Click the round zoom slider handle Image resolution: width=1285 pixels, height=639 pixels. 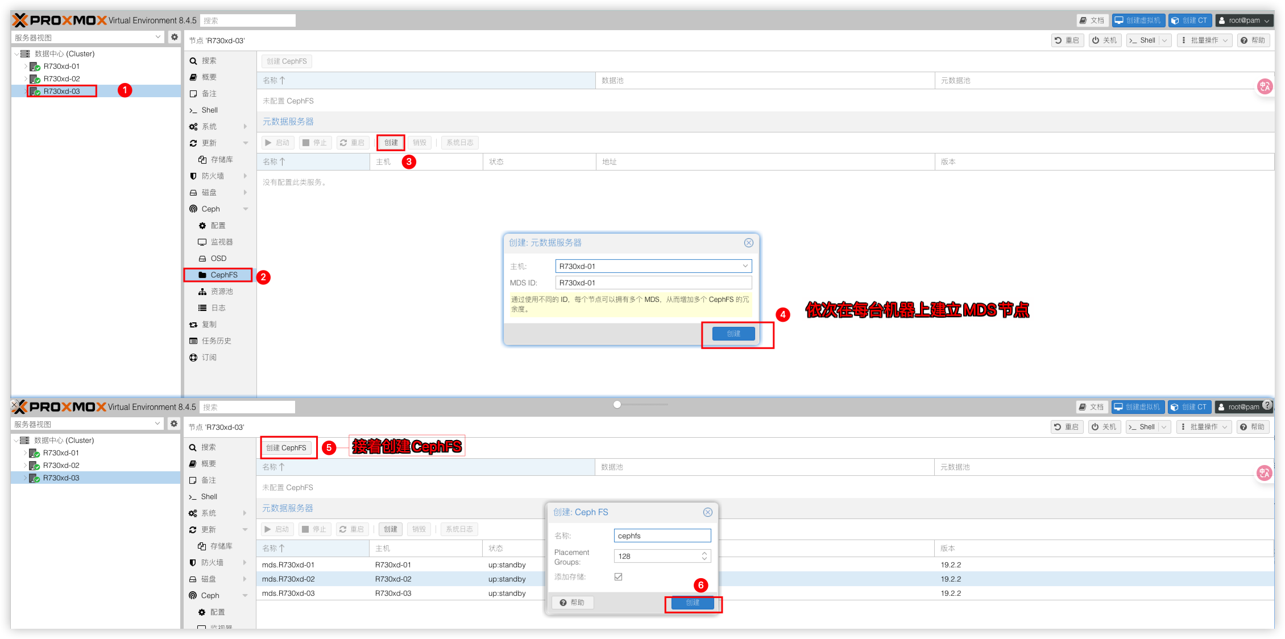coord(617,404)
